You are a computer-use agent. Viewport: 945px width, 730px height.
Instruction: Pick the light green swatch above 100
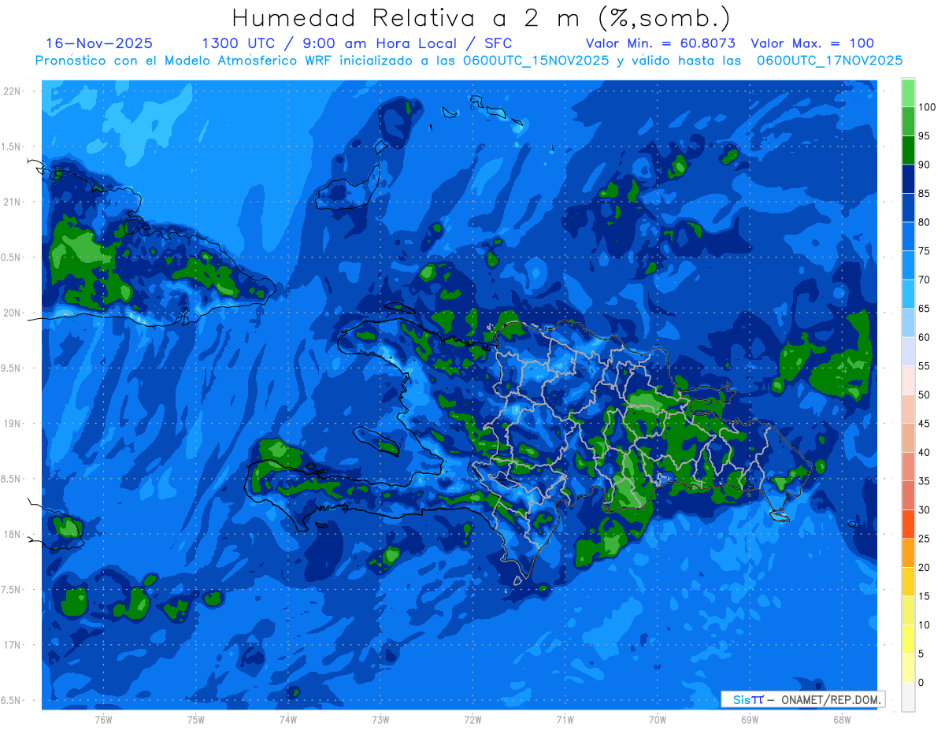908,93
